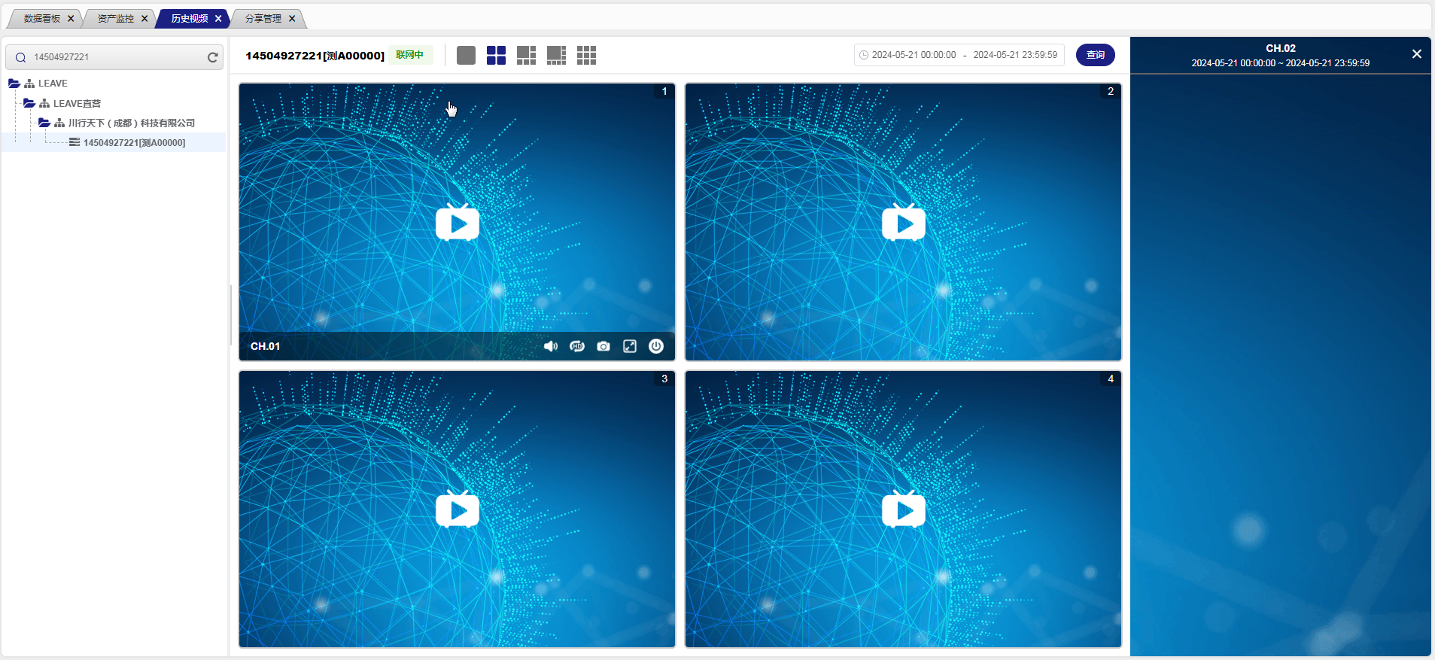Take a snapshot of CH.01

(603, 346)
